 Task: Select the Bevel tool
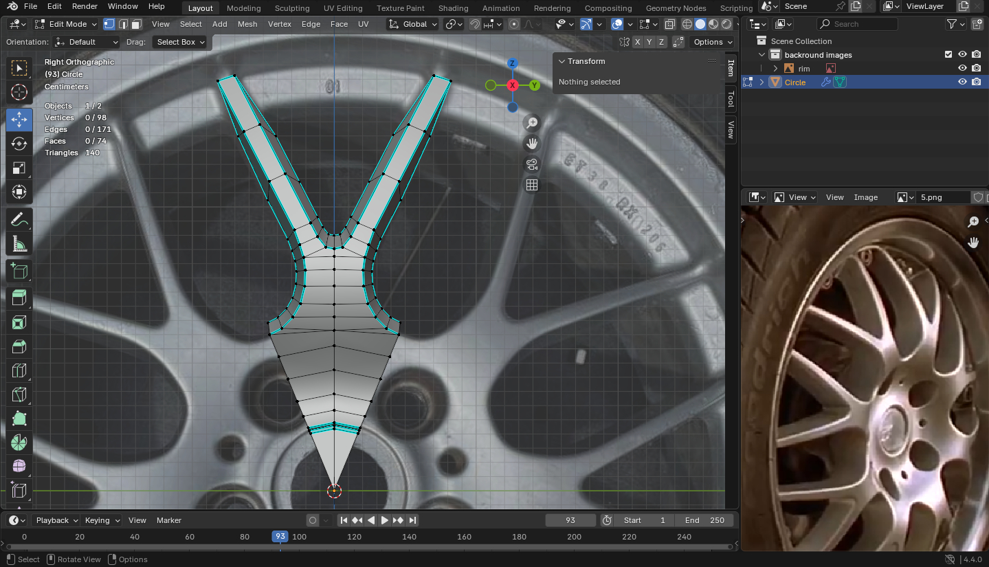tap(19, 346)
